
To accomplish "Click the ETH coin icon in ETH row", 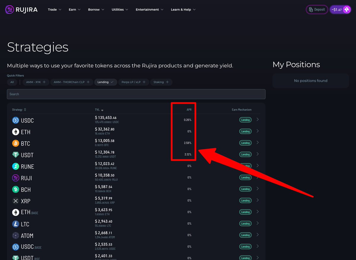I will [15, 132].
